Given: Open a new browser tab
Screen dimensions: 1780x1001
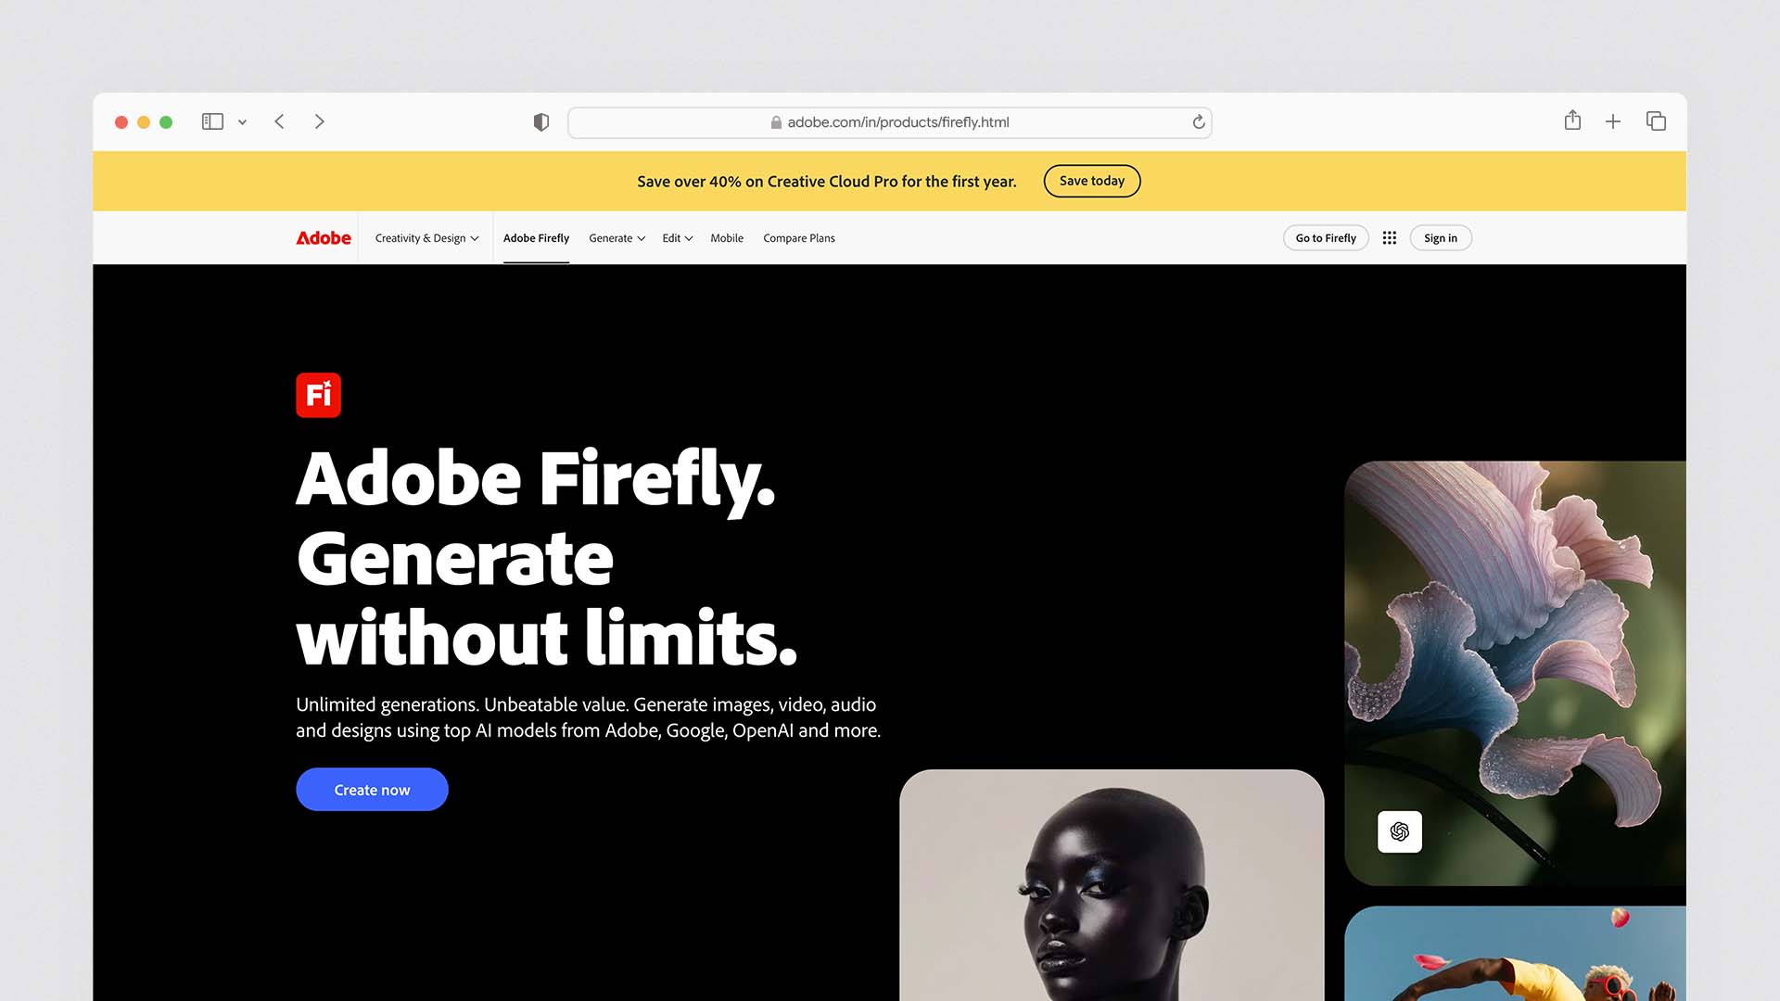Looking at the screenshot, I should click(1613, 121).
